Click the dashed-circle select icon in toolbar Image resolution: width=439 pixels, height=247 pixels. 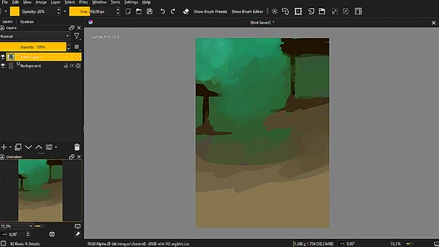274,11
